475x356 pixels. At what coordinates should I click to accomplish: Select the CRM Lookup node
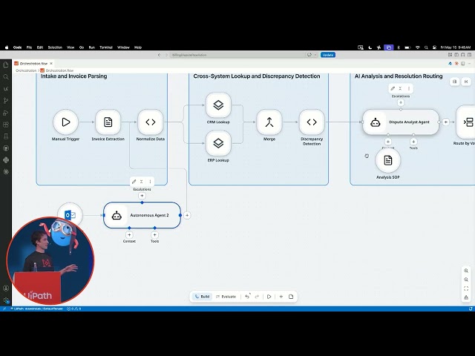[218, 105]
